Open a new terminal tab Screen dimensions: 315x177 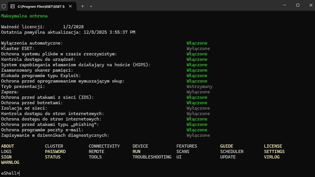pyautogui.click(x=82, y=6)
